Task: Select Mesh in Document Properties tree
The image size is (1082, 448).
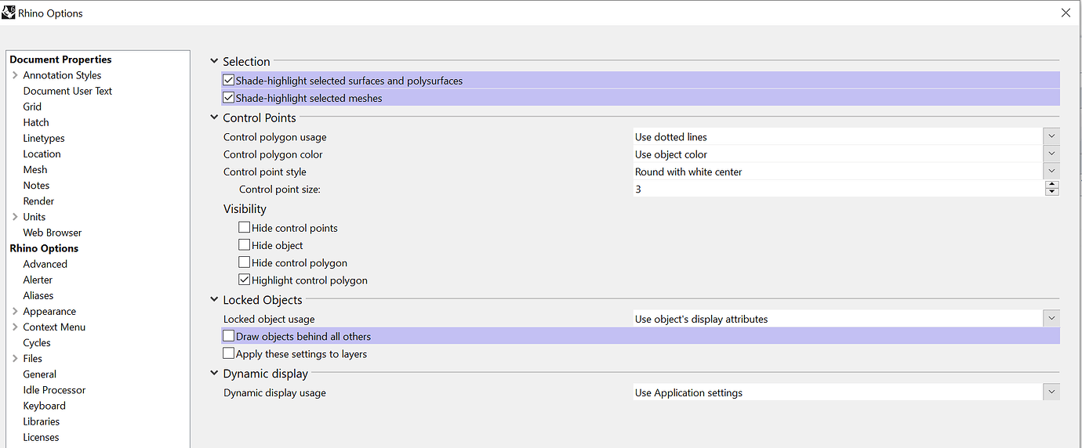Action: tap(35, 169)
